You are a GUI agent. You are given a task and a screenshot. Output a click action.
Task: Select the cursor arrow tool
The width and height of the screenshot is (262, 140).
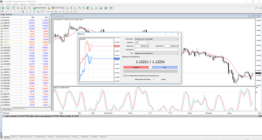click(x=3, y=11)
